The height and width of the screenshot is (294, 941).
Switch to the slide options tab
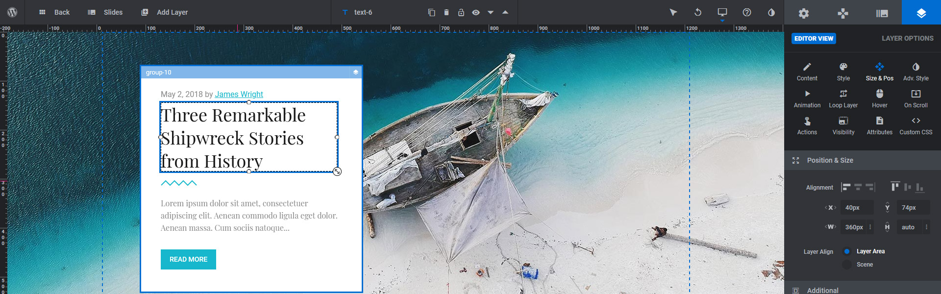(x=882, y=13)
